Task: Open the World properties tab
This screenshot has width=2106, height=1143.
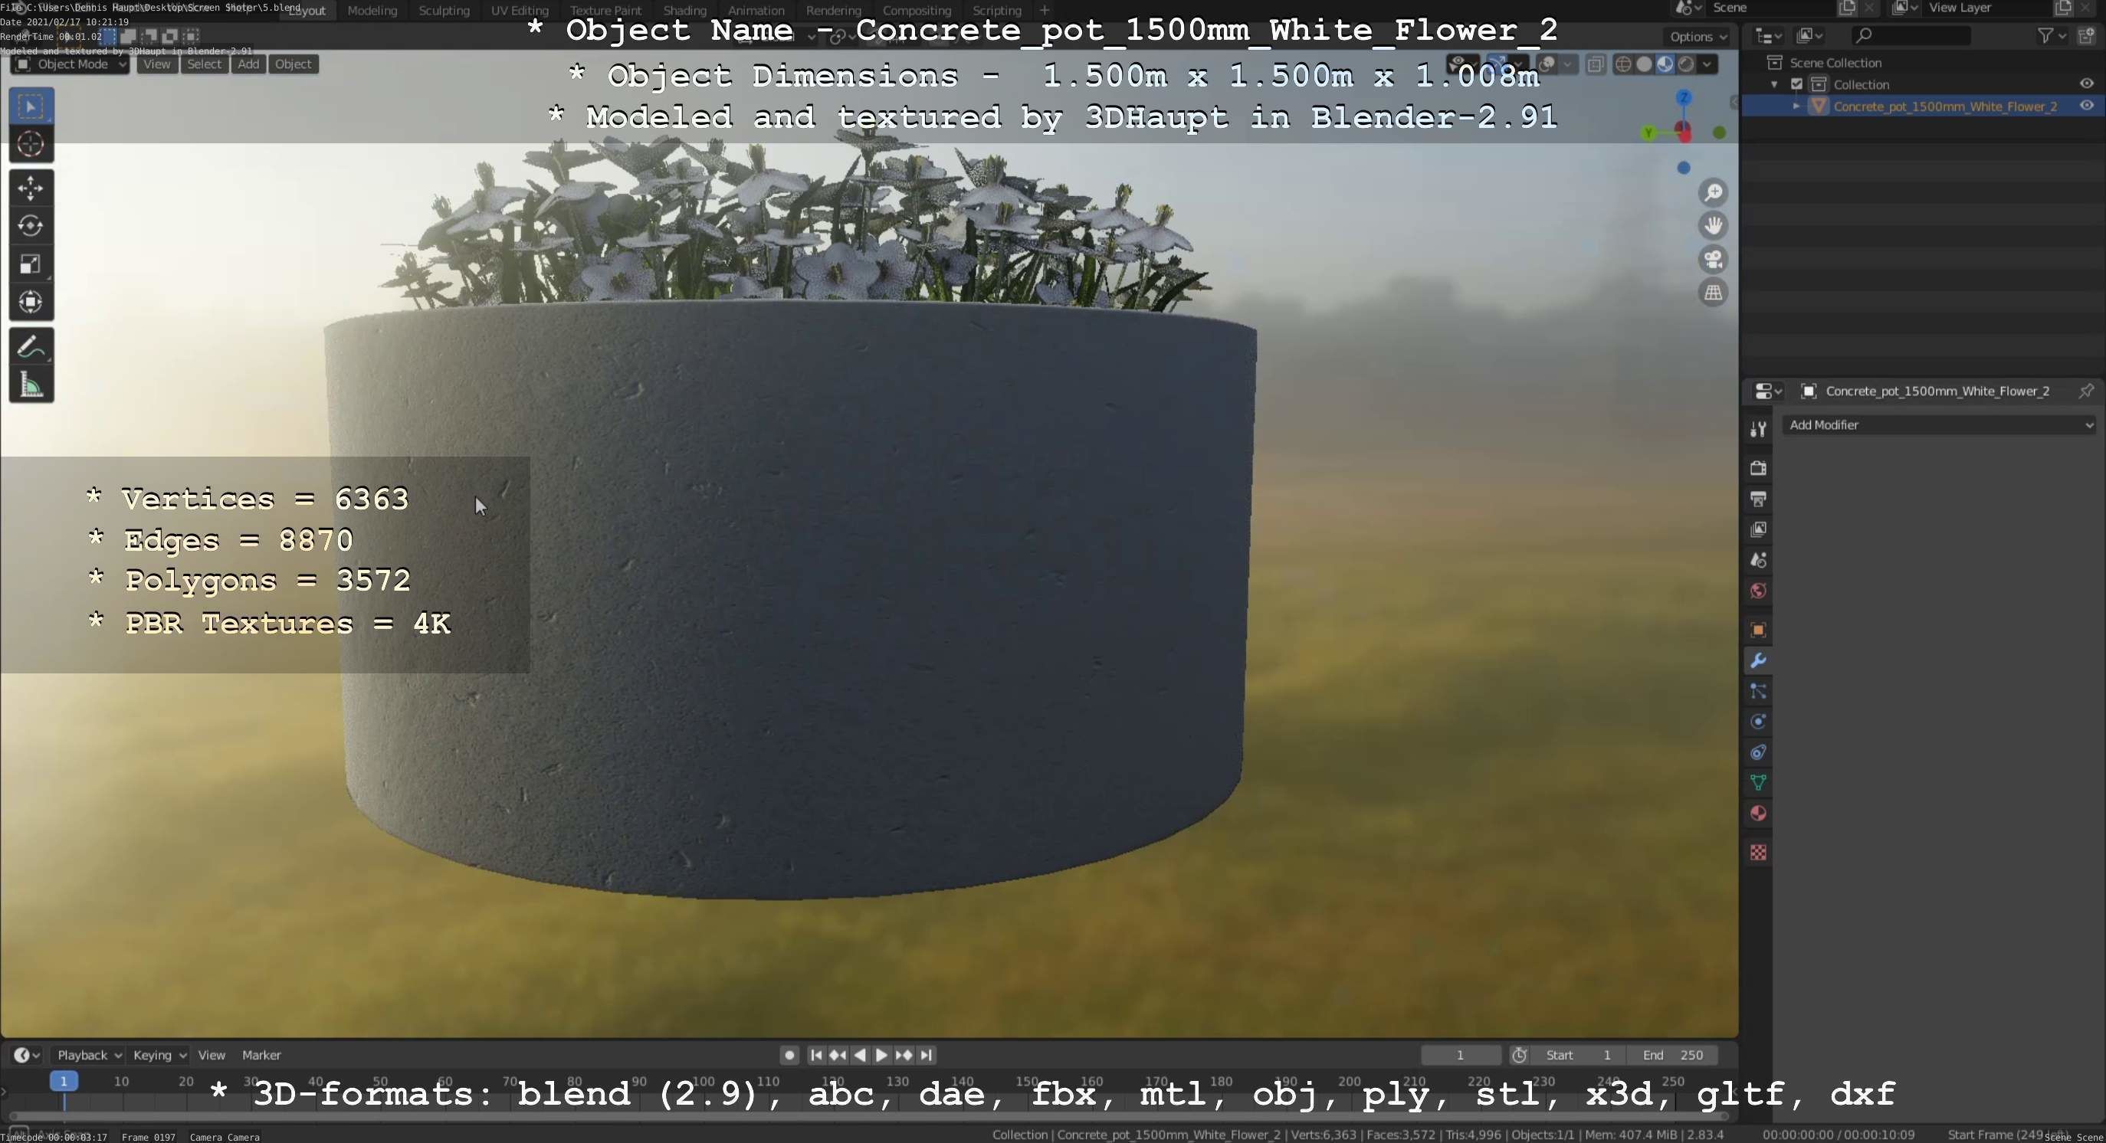Action: (1758, 591)
